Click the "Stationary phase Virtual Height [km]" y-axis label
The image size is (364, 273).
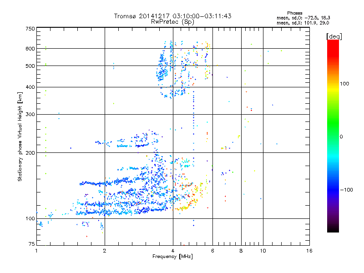[x=20, y=137]
